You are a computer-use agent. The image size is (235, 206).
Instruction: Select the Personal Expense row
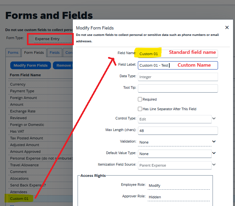[40, 158]
